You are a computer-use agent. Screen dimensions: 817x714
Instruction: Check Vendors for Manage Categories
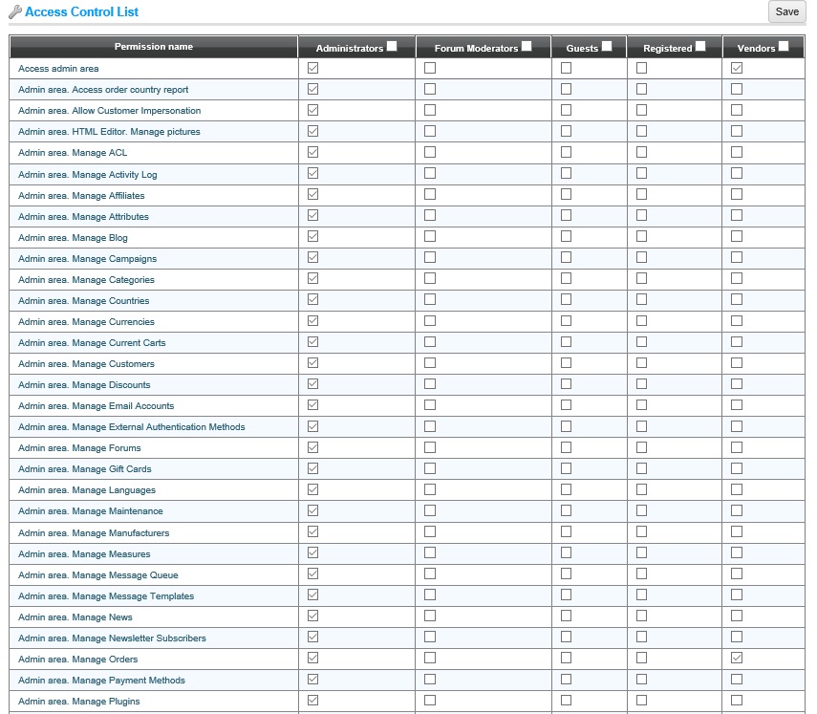pyautogui.click(x=736, y=278)
